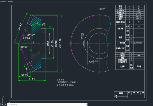Screen dimensions: 153x106
Task: Select the δr symbol cell in table
Action: tap(129, 17)
